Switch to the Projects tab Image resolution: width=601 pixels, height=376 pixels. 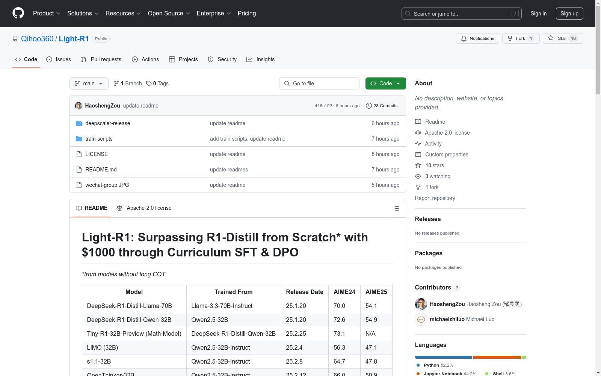pos(183,59)
